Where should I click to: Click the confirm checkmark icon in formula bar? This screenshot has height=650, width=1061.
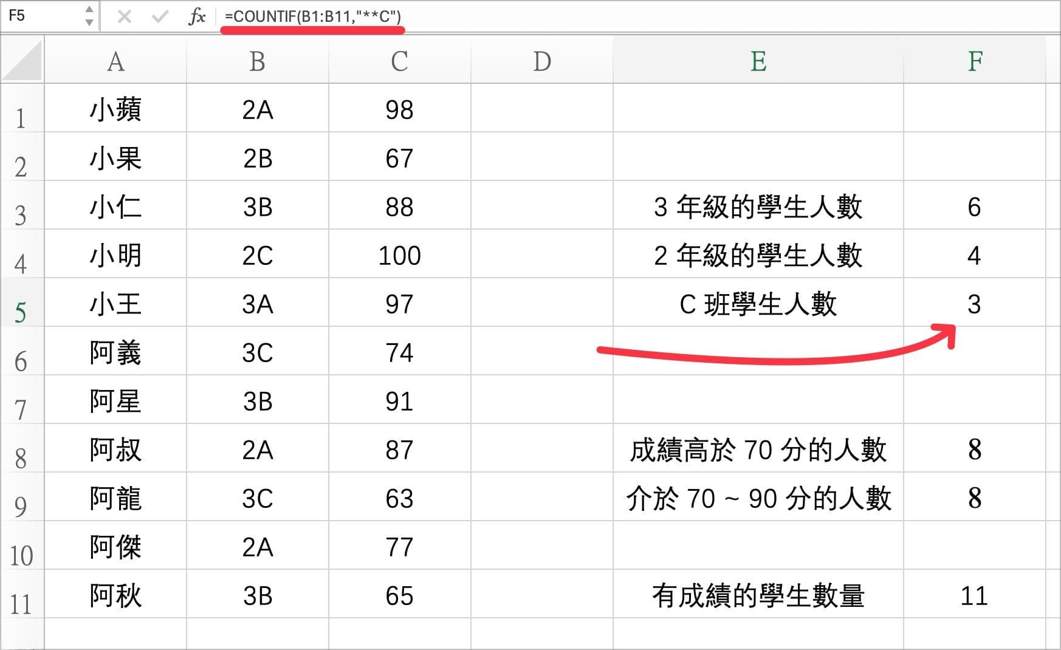(160, 16)
